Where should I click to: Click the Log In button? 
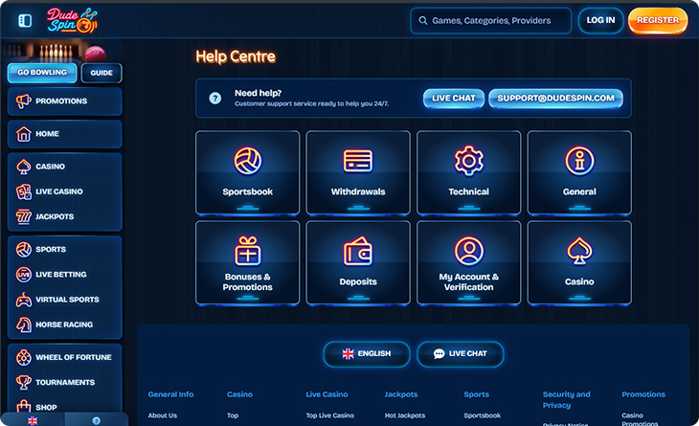click(x=600, y=20)
